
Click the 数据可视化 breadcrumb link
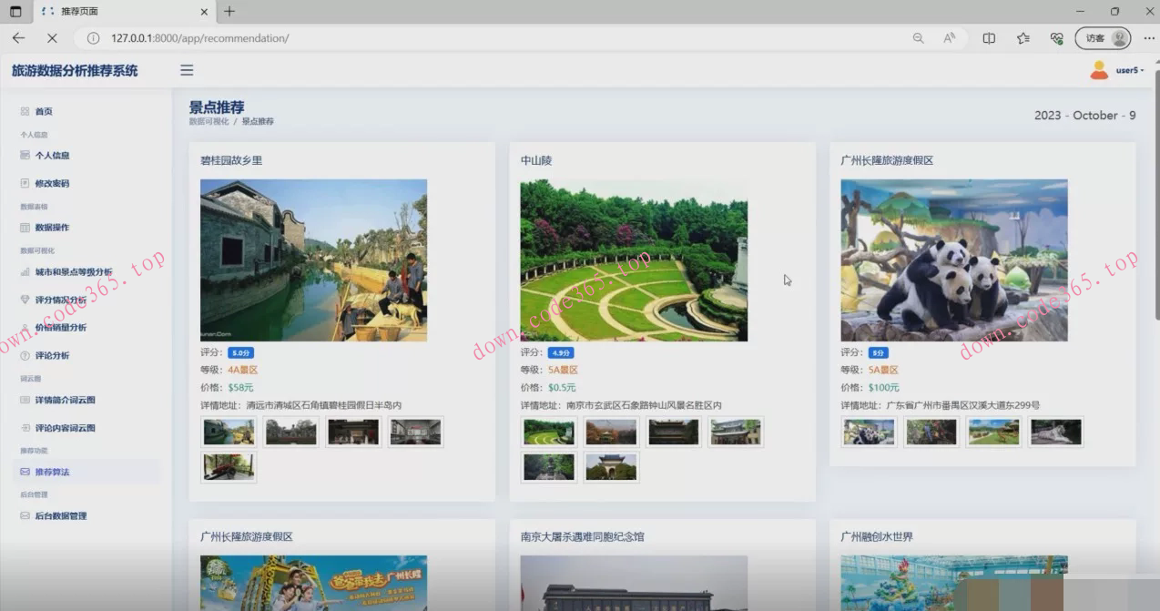[x=209, y=121]
